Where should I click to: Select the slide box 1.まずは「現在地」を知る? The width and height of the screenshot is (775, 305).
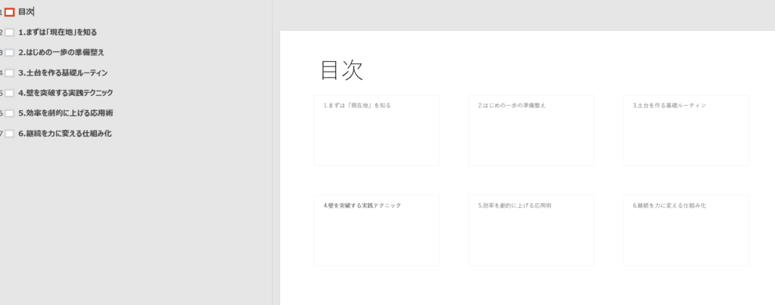[x=376, y=130]
